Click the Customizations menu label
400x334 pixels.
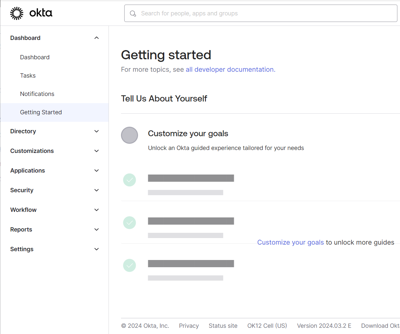pyautogui.click(x=32, y=151)
